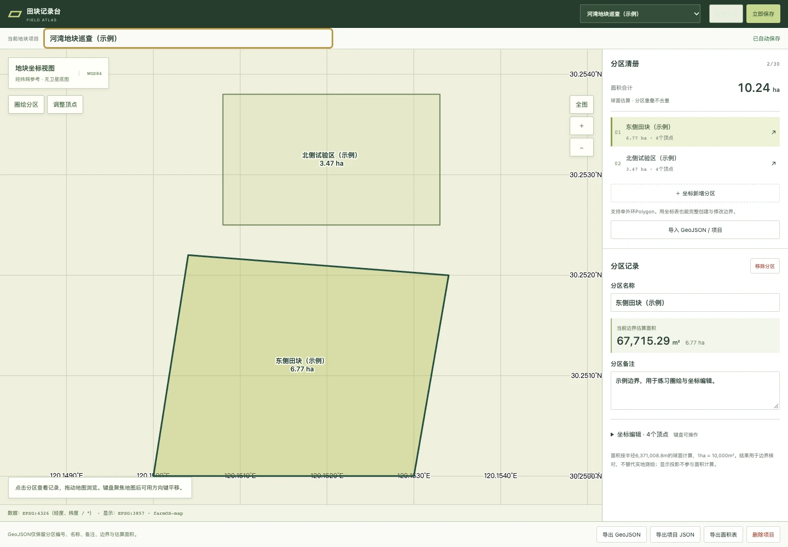Select 北侧试验区（示例） in the zone list
Screen dimensions: 788x547
(695, 163)
